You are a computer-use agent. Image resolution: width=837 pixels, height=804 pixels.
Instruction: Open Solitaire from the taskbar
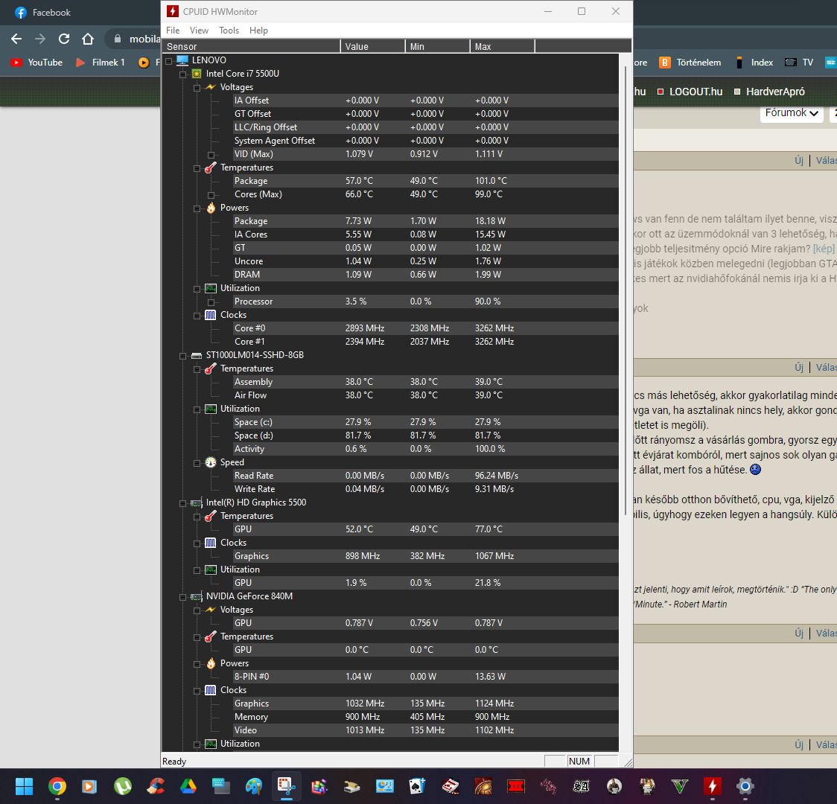coord(418,786)
